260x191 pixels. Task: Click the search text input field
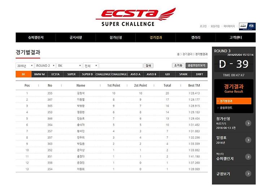121,65
